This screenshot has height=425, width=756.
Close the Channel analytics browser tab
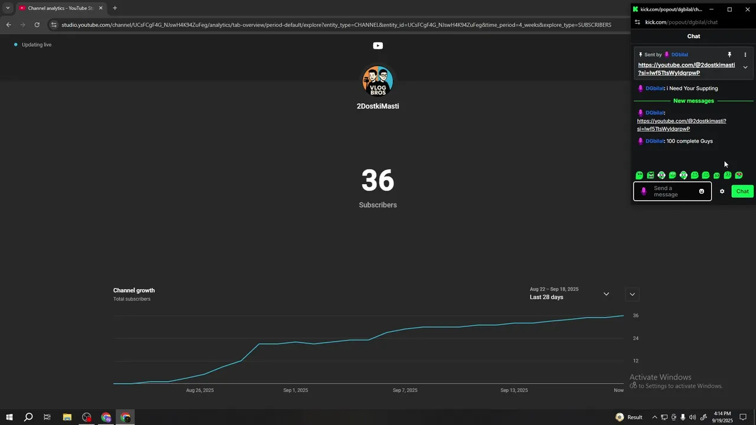[100, 8]
